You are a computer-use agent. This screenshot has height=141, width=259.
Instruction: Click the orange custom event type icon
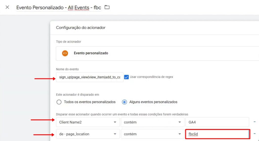point(65,53)
